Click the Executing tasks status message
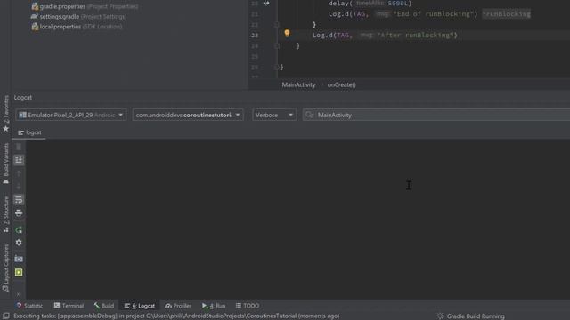 click(176, 316)
